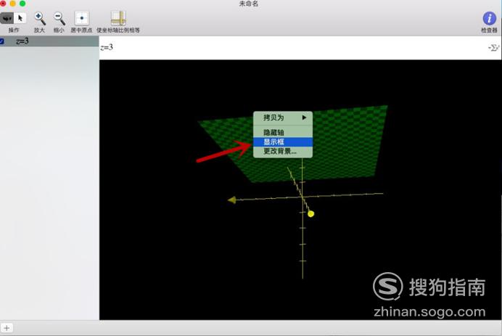Center the origin with 居中原点
The image size is (502, 336).
click(81, 18)
